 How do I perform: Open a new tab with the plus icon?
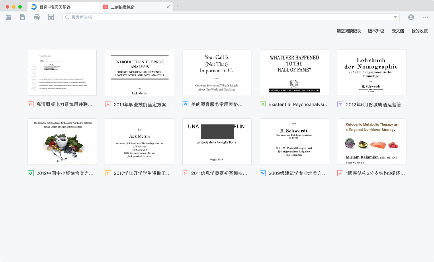[x=177, y=7]
